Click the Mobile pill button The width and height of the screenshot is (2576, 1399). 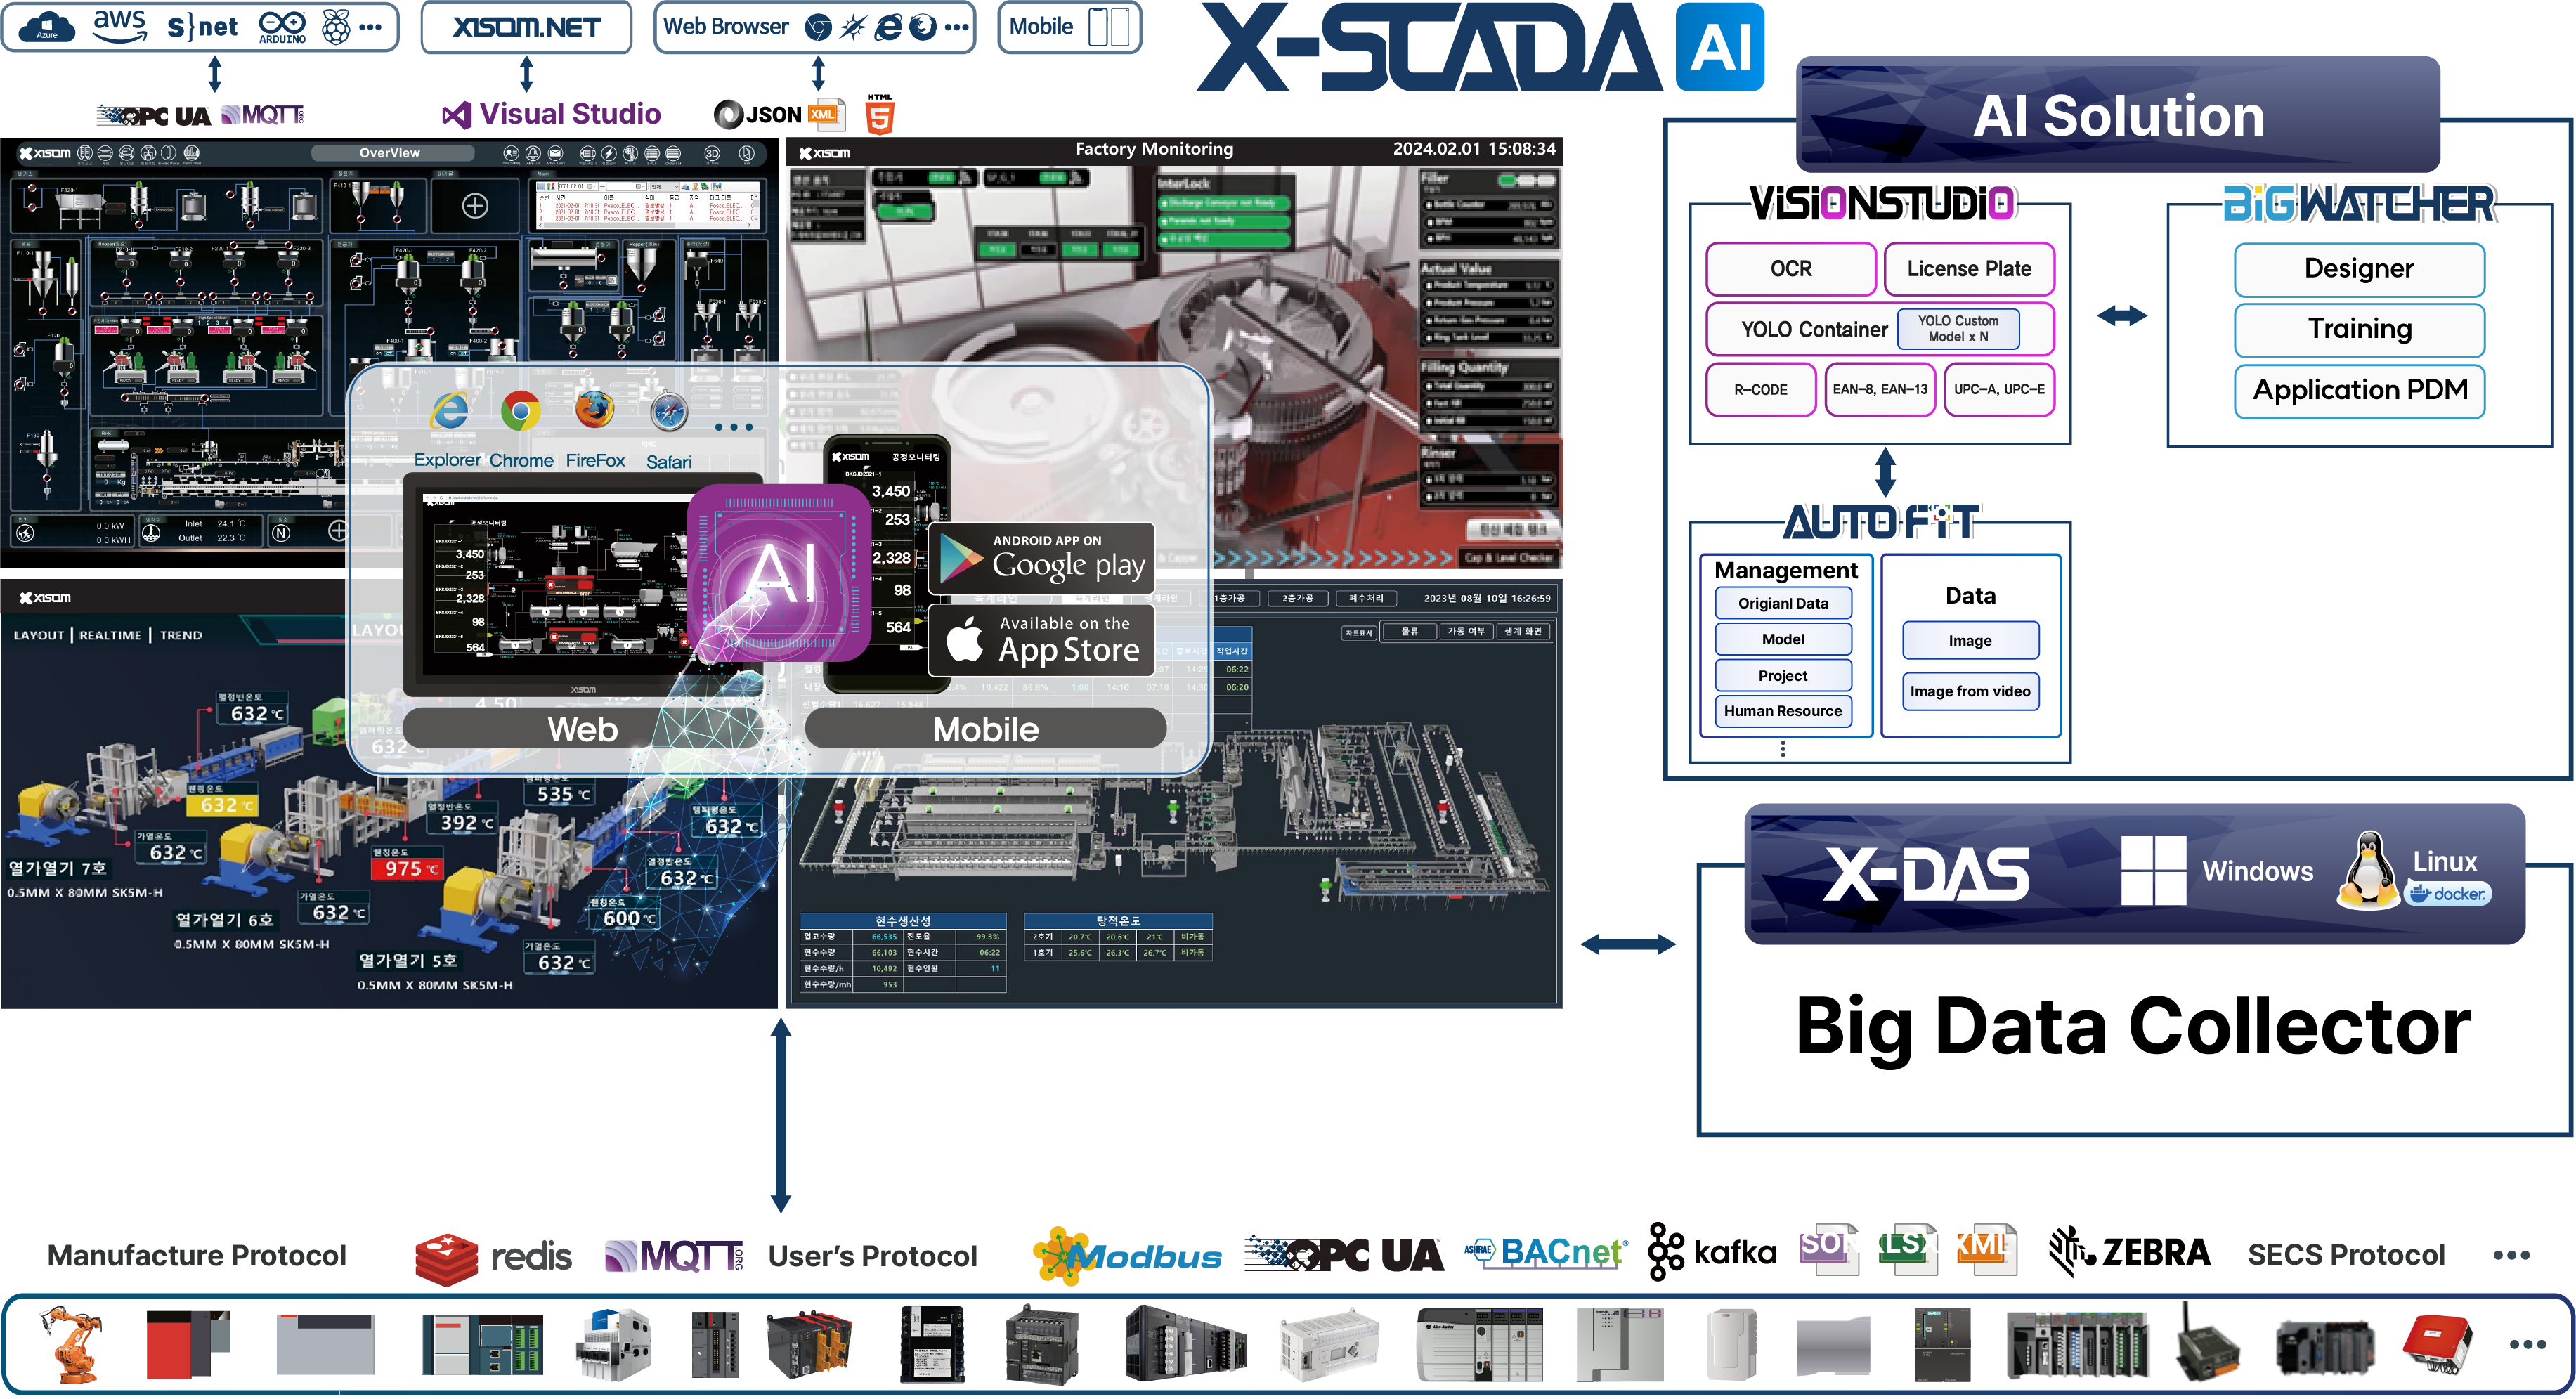[x=985, y=728]
